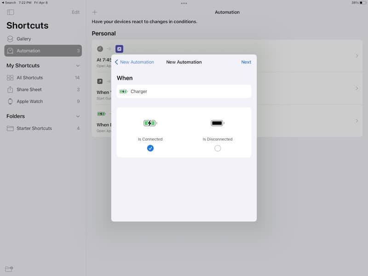Tap the All Shortcuts grid icon
The image size is (368, 276).
tap(10, 78)
